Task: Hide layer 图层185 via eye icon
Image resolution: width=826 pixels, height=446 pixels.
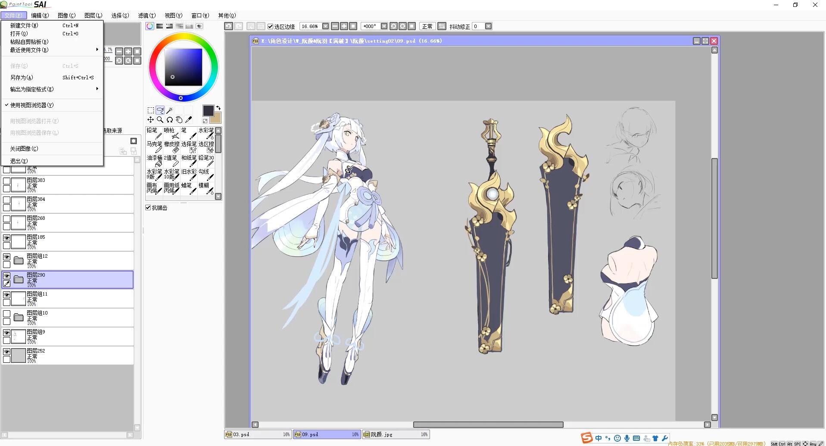Action: 7,238
